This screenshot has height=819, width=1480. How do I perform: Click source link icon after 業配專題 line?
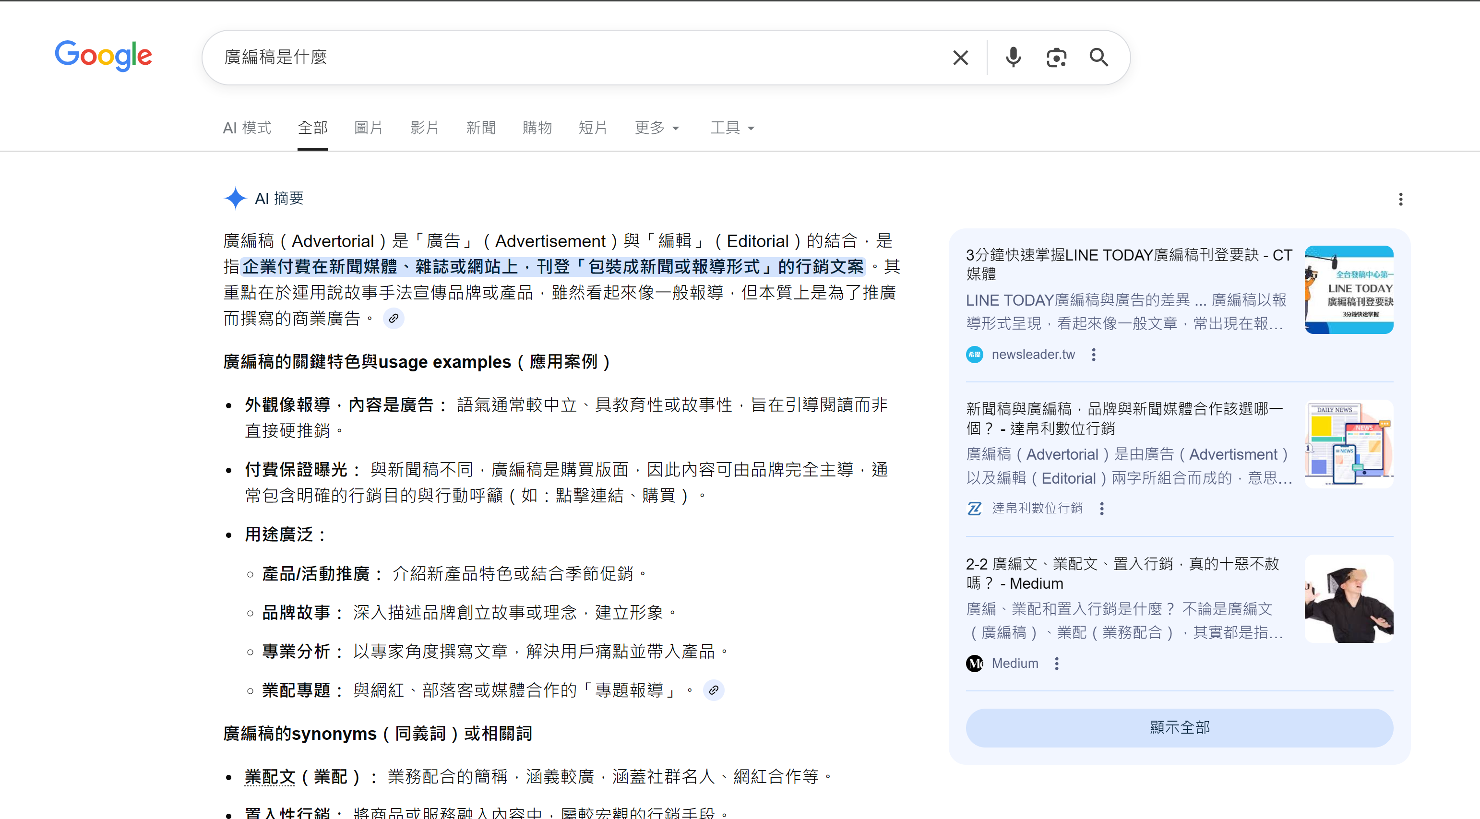pos(714,690)
